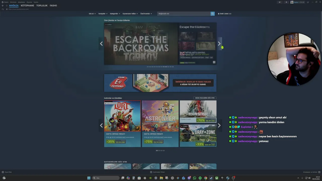Open the notifications bell icon
The height and width of the screenshot is (181, 322).
(x=286, y=2)
